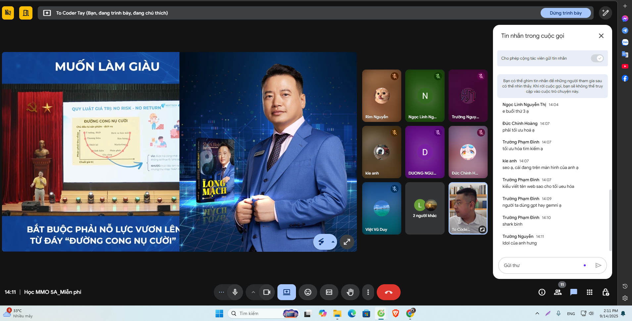Stop presenting with 'Dừng trình bày'
Screen dimensions: 632x321
tap(566, 13)
